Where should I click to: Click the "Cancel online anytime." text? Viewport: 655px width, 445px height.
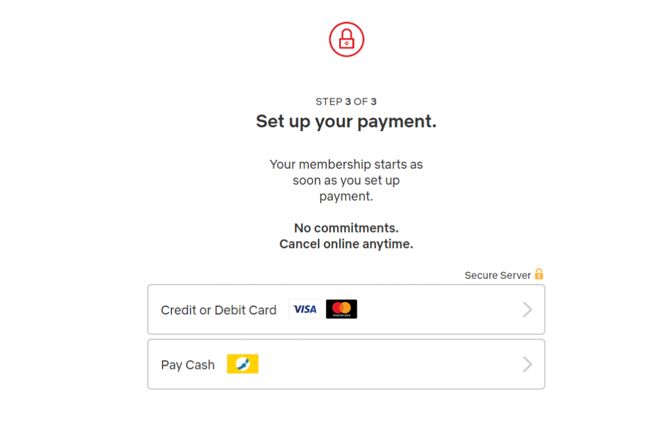[346, 244]
